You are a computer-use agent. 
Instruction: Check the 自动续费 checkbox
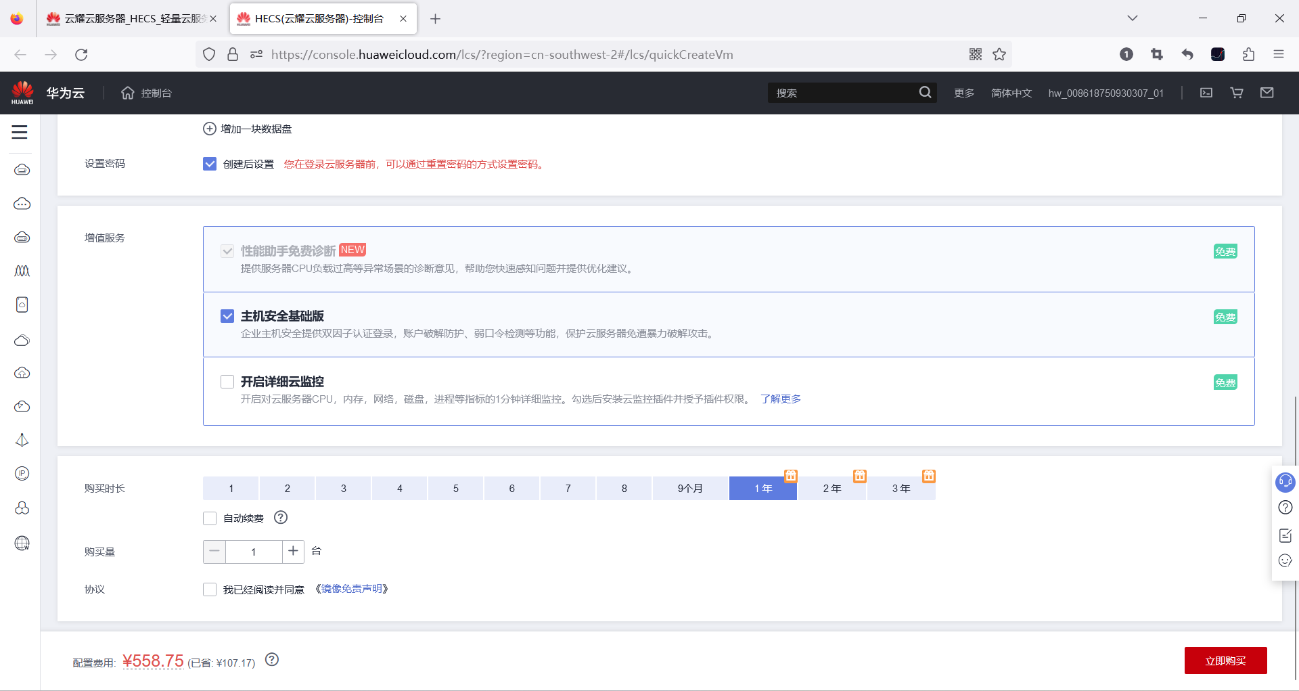pos(210,518)
